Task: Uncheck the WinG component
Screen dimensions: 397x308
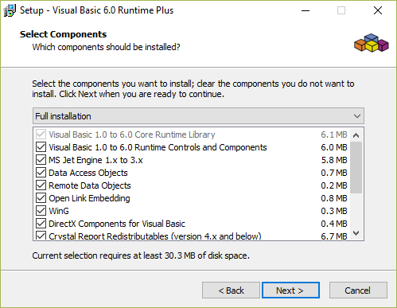Action: click(41, 211)
